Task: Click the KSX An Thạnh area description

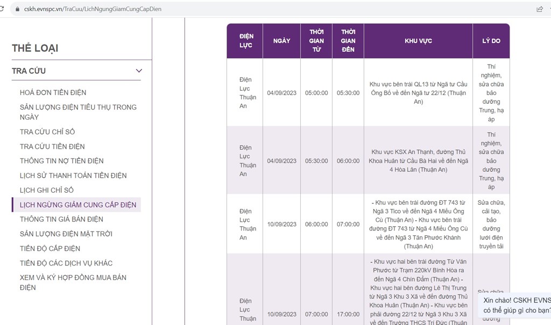Action: click(418, 161)
